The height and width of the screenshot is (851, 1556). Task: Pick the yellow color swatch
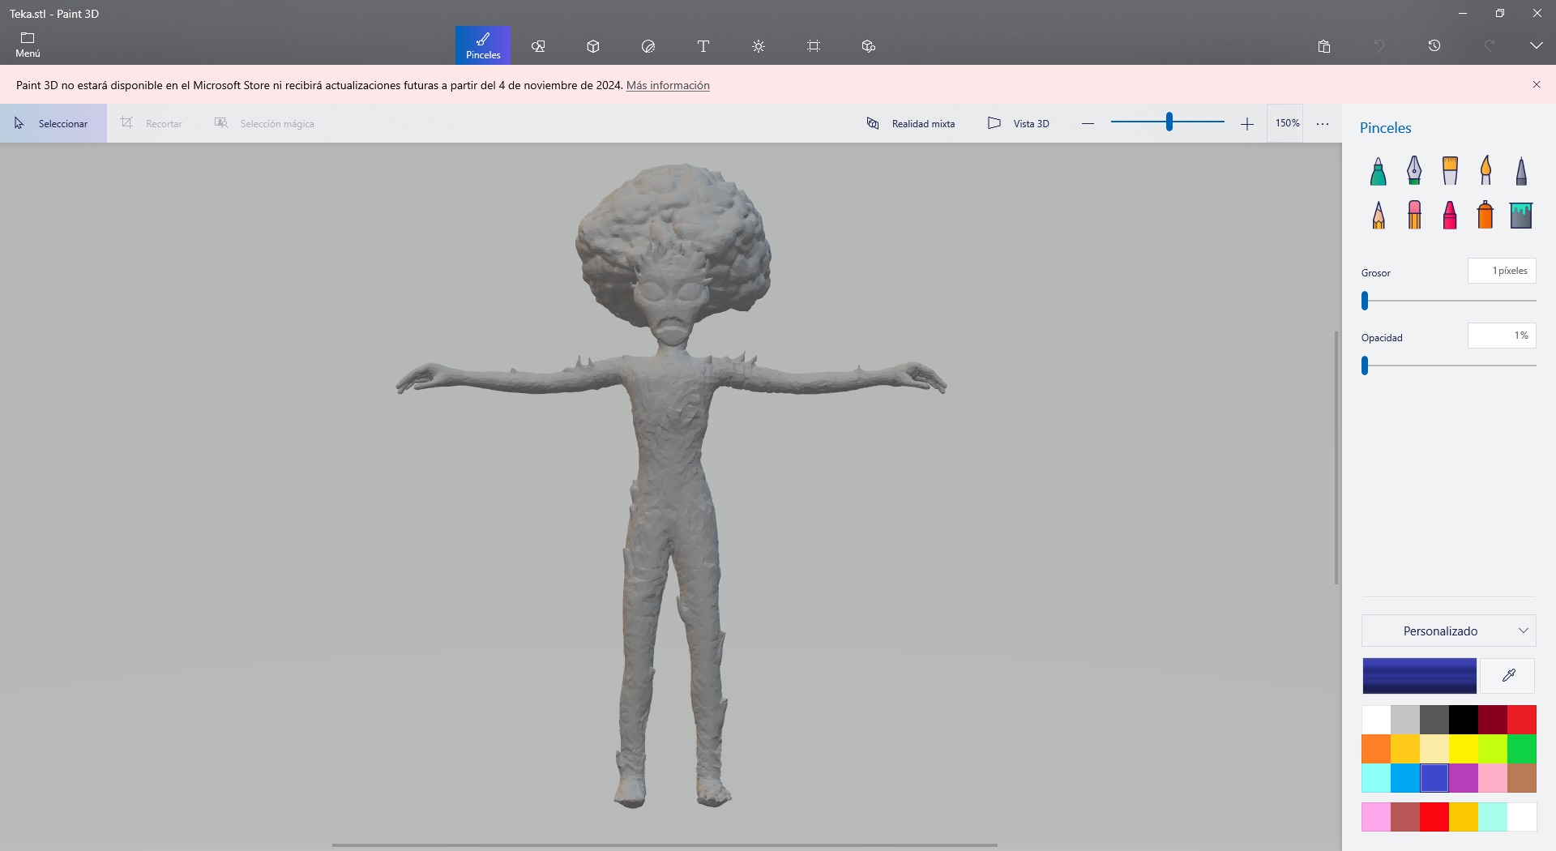point(1464,749)
